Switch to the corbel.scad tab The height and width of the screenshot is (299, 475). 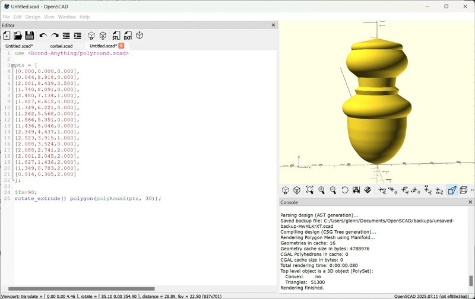(61, 46)
